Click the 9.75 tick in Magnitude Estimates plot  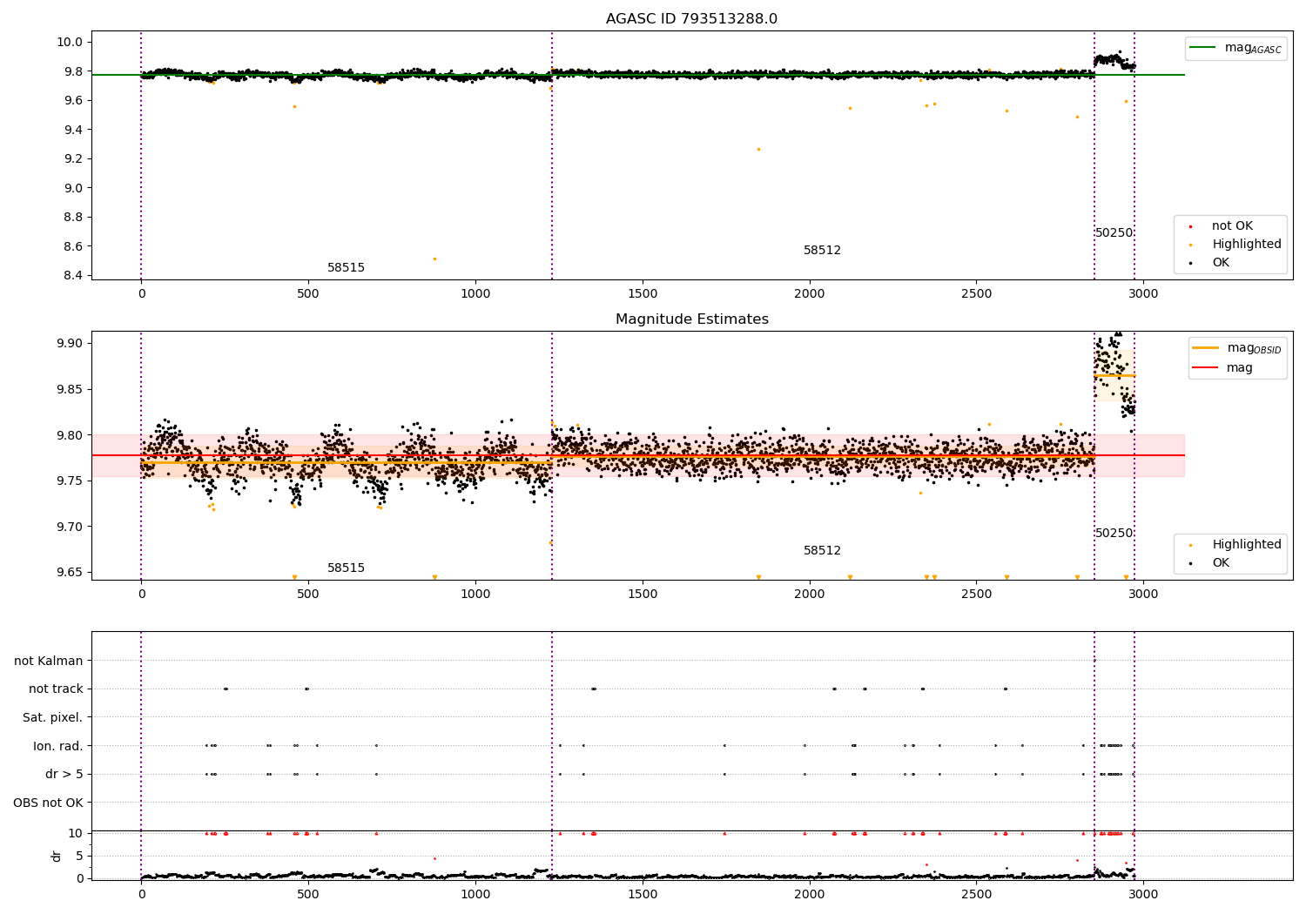pyautogui.click(x=70, y=481)
